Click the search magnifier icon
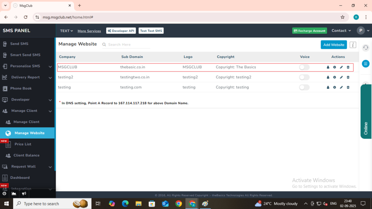The image size is (372, 209). click(x=104, y=45)
